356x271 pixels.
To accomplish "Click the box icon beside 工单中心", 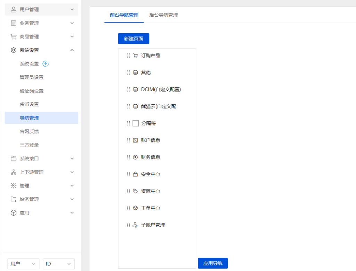I will pos(135,208).
